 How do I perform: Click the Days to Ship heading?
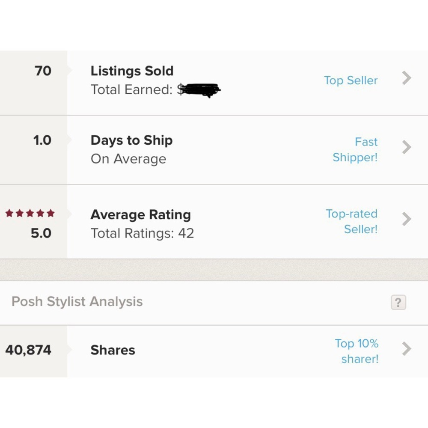coord(131,140)
